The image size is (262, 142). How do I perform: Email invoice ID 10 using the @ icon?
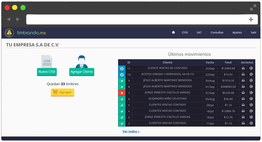pos(251,74)
